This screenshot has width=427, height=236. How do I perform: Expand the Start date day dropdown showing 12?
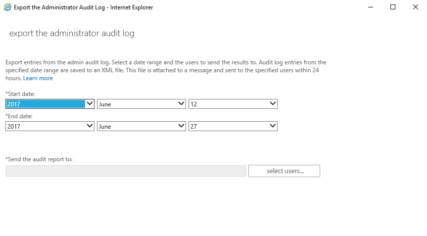point(233,104)
